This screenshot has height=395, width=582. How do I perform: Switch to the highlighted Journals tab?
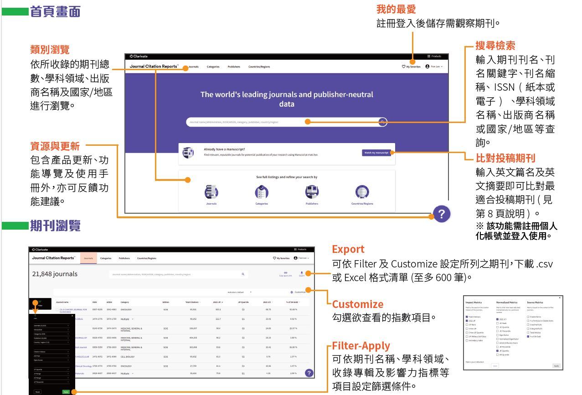click(88, 258)
